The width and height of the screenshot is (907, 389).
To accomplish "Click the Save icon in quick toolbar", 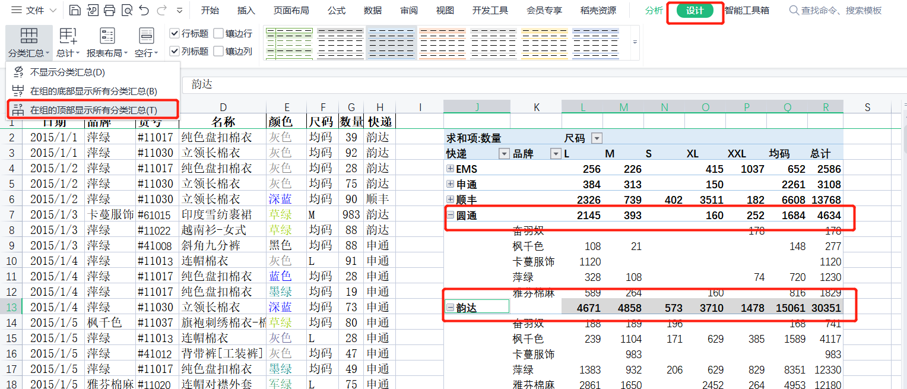I will click(x=75, y=10).
